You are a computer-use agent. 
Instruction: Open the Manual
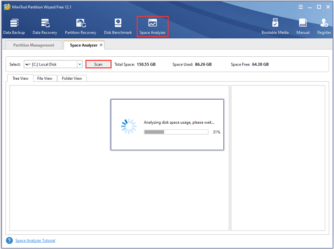click(x=303, y=26)
